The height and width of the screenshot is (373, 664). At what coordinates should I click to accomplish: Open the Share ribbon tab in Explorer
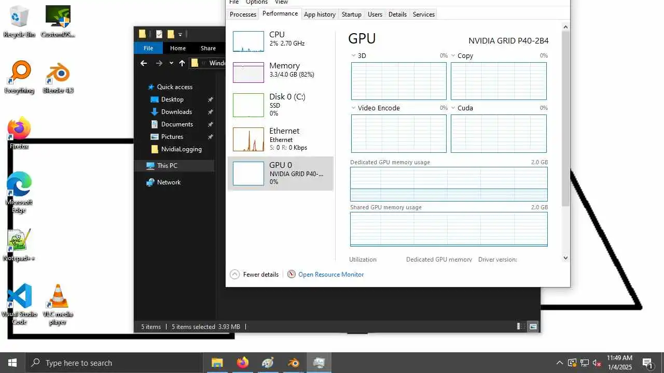pos(208,48)
